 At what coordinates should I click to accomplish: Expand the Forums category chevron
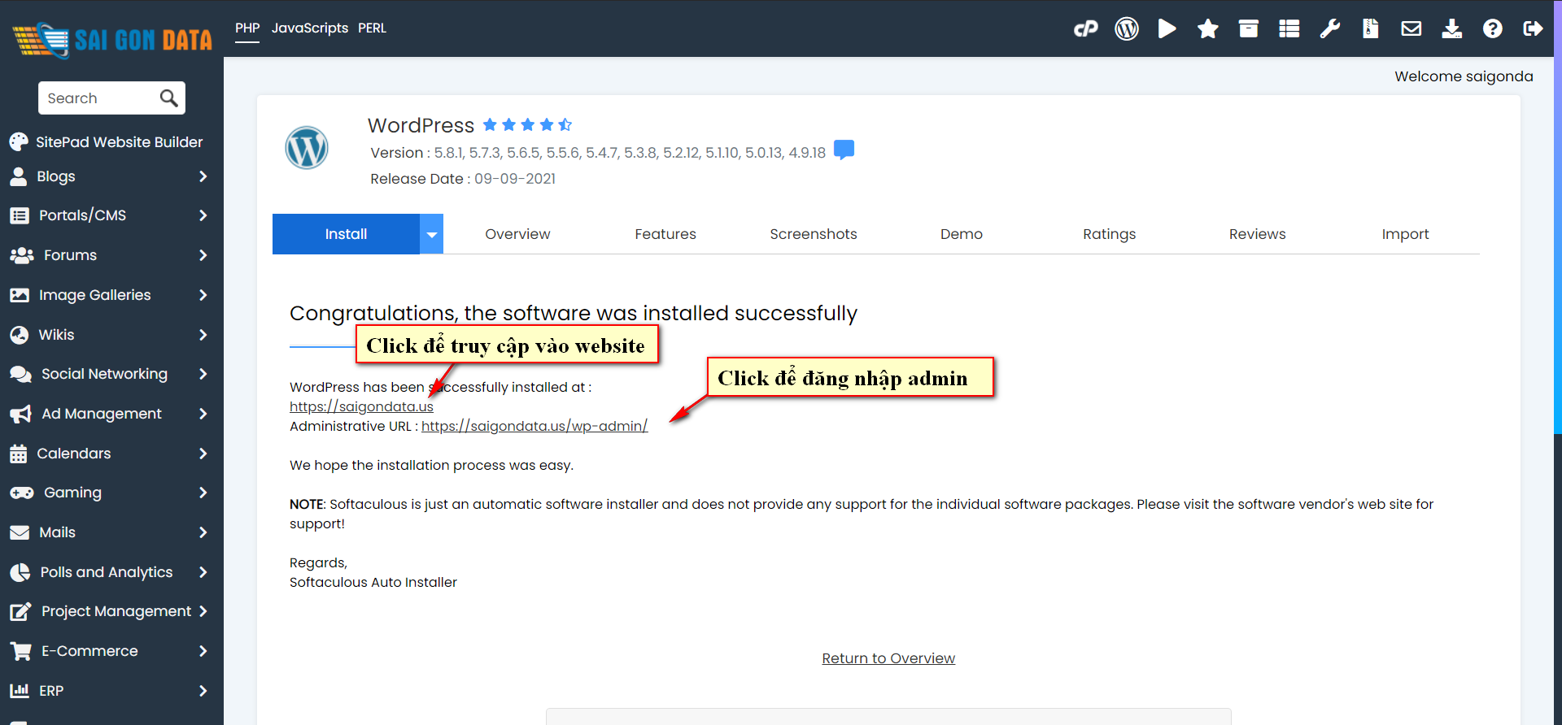[x=203, y=255]
